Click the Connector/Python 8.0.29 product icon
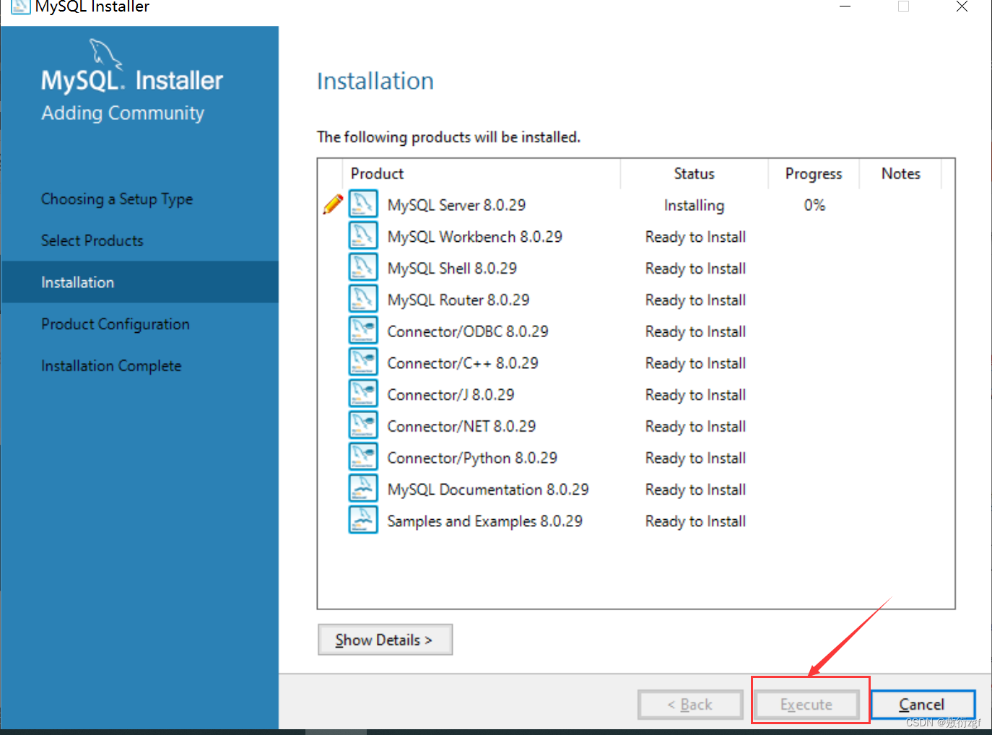The height and width of the screenshot is (735, 992). 363,458
